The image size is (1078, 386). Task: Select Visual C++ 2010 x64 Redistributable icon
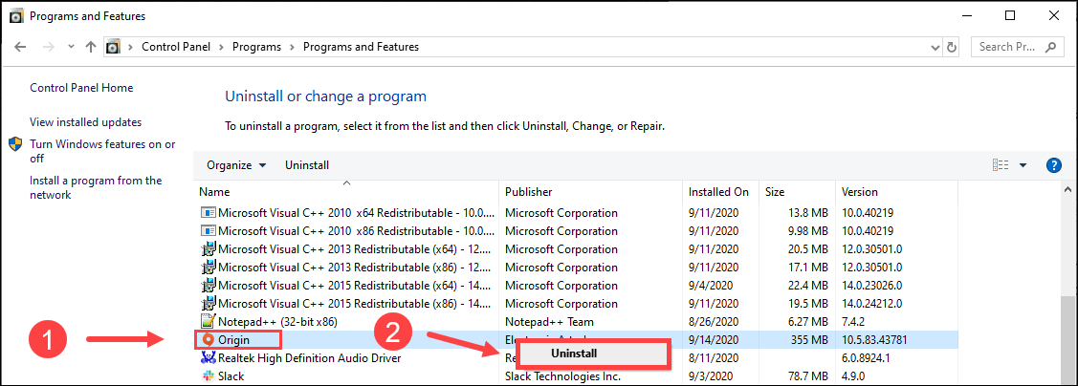click(208, 213)
